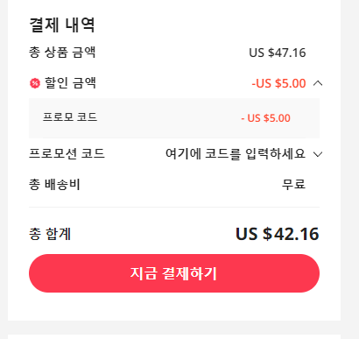Select the 프로모션 코드 label
Screen dimensions: 359x339
tap(67, 153)
